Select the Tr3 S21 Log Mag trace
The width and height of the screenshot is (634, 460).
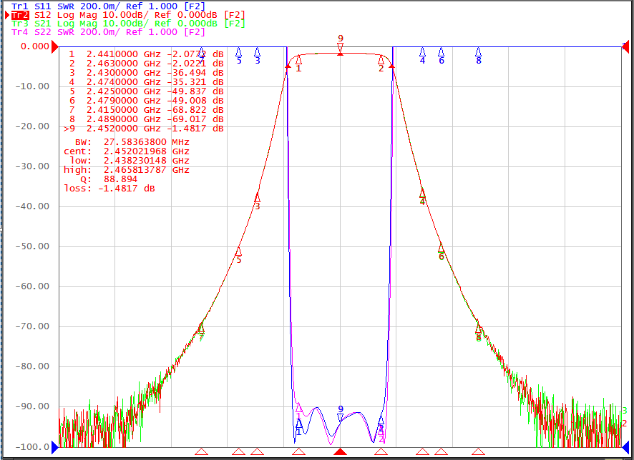(x=128, y=24)
